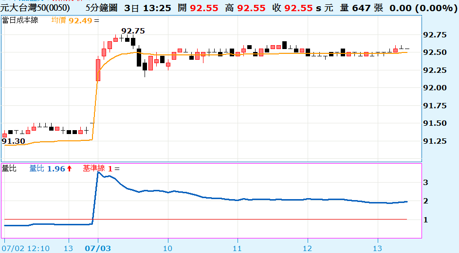Click the orange 均價 legend label
This screenshot has width=459, height=253.
[x=59, y=20]
